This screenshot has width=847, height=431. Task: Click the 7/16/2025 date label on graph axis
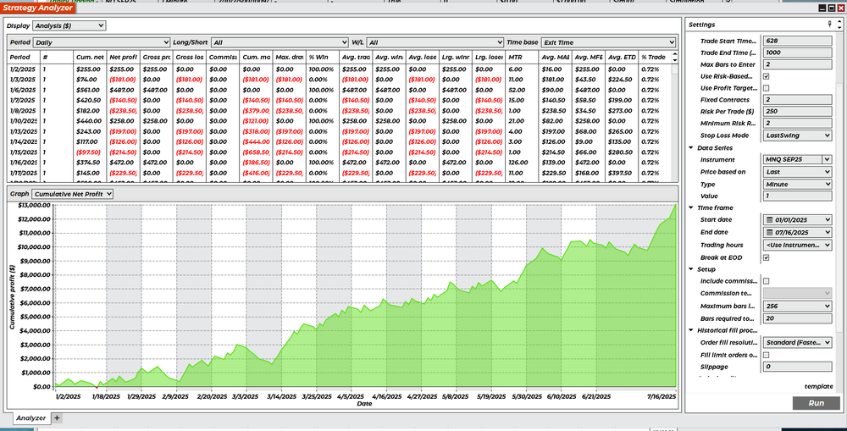(662, 396)
